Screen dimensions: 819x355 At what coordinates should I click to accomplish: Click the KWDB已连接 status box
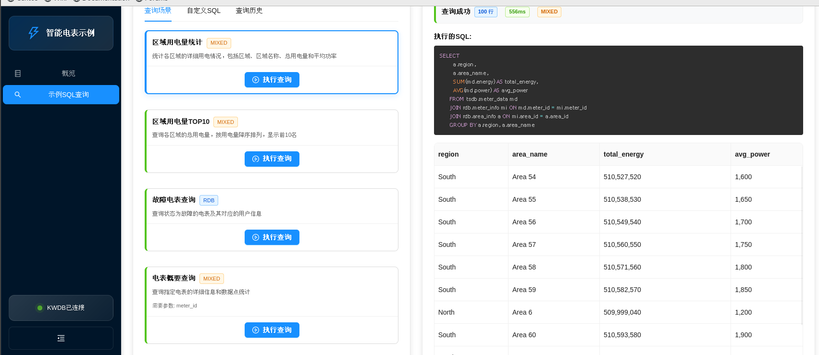tap(61, 308)
